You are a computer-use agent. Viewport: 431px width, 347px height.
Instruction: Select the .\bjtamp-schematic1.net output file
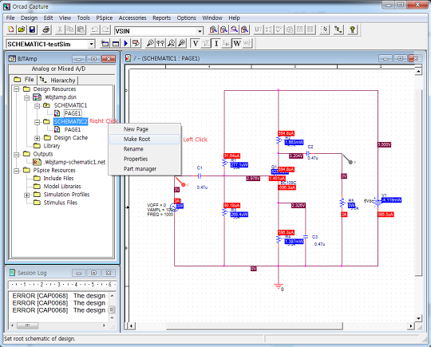click(x=74, y=162)
